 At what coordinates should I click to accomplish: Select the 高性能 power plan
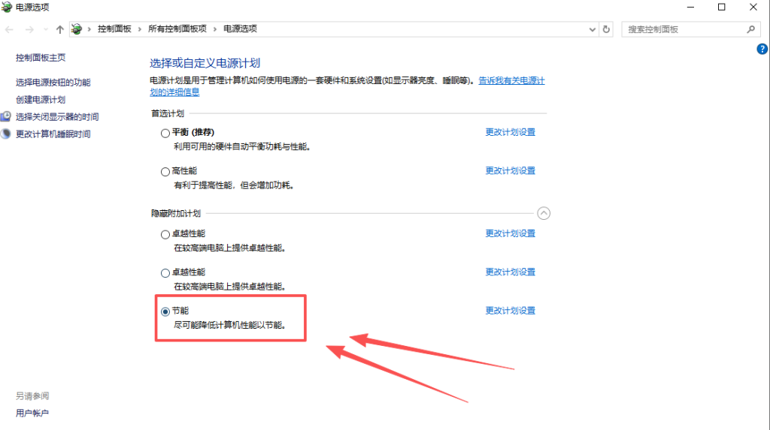(x=165, y=172)
